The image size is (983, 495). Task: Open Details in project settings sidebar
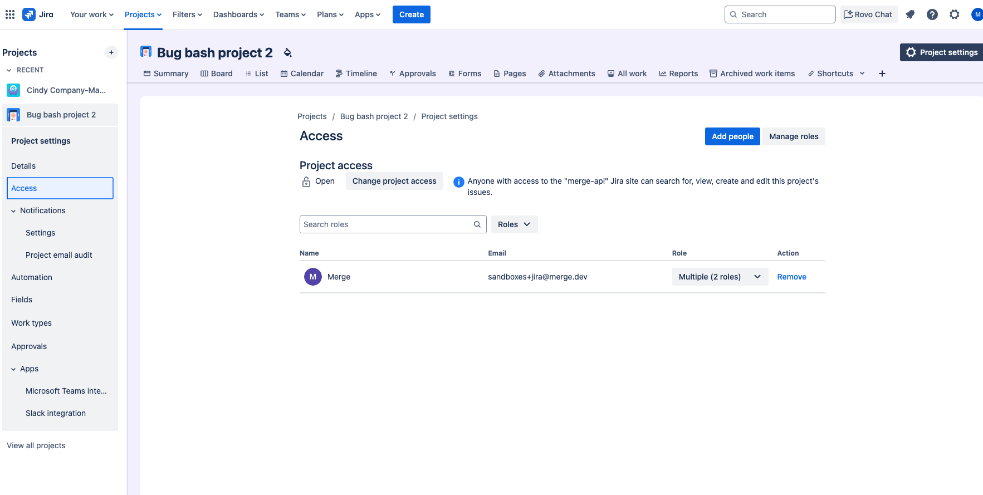tap(60, 166)
